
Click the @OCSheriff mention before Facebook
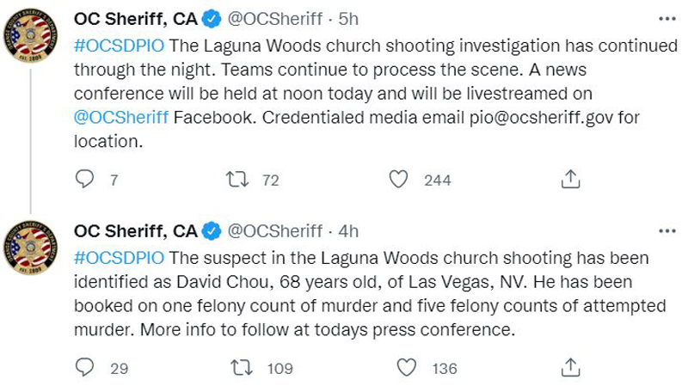121,118
